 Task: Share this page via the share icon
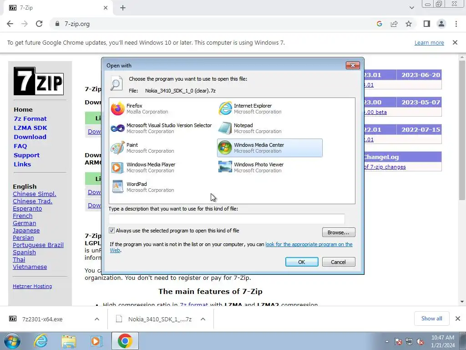[x=394, y=24]
